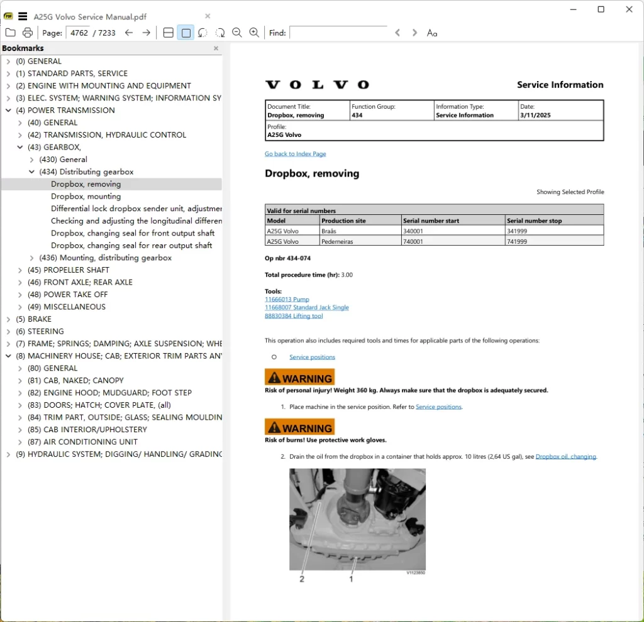Screen dimensions: 644x622
Task: Click the open file folder icon
Action: [x=11, y=33]
